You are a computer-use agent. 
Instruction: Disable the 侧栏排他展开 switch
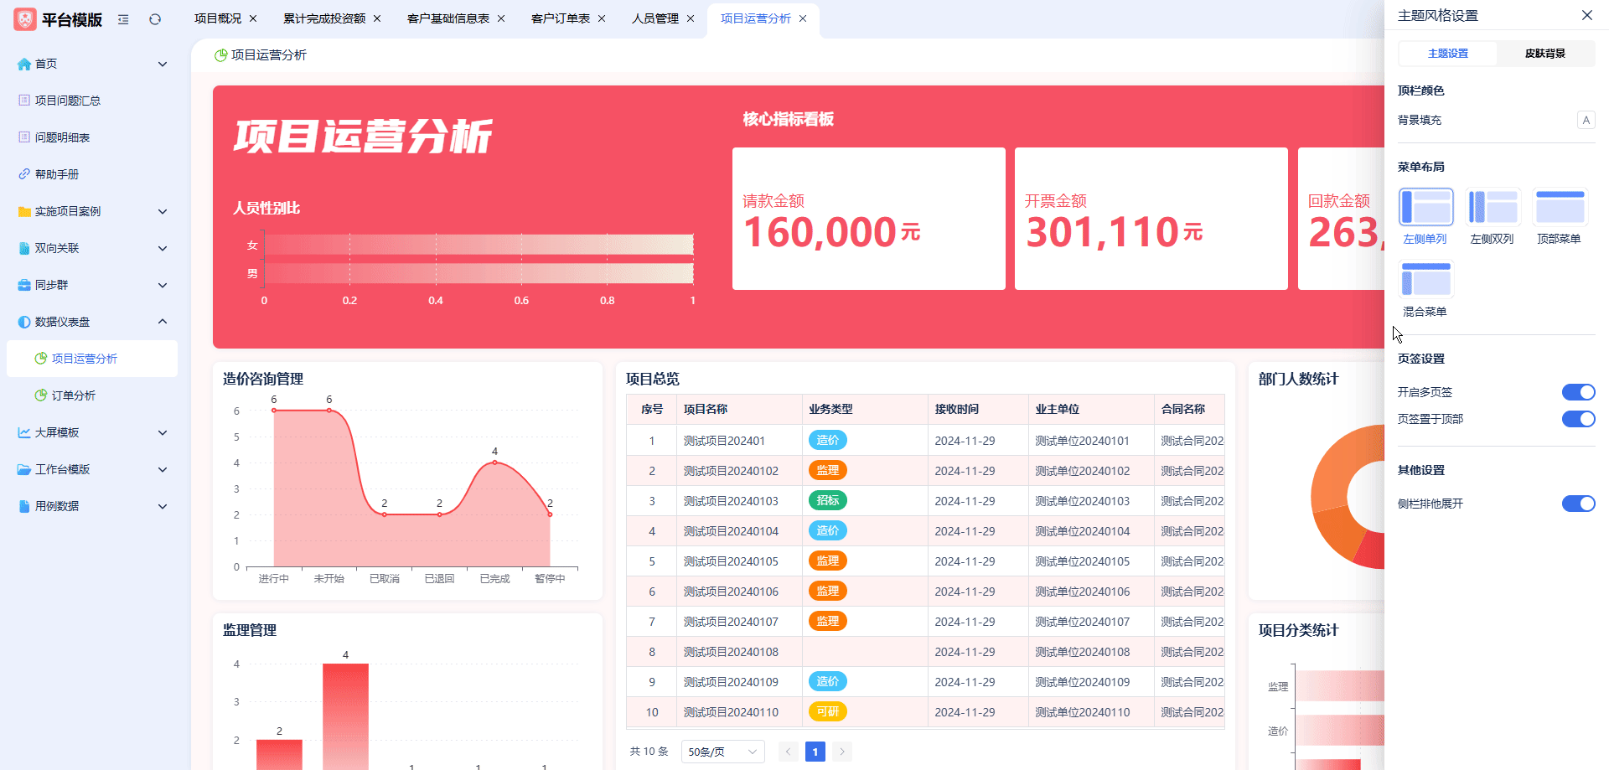coord(1578,504)
